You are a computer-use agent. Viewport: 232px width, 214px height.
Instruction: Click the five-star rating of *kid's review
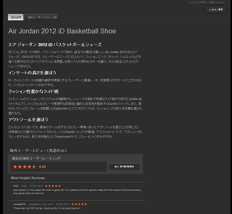pos(53,186)
